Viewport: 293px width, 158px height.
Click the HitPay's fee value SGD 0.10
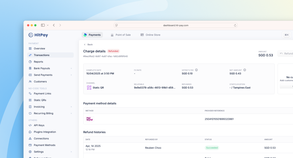point(187,73)
